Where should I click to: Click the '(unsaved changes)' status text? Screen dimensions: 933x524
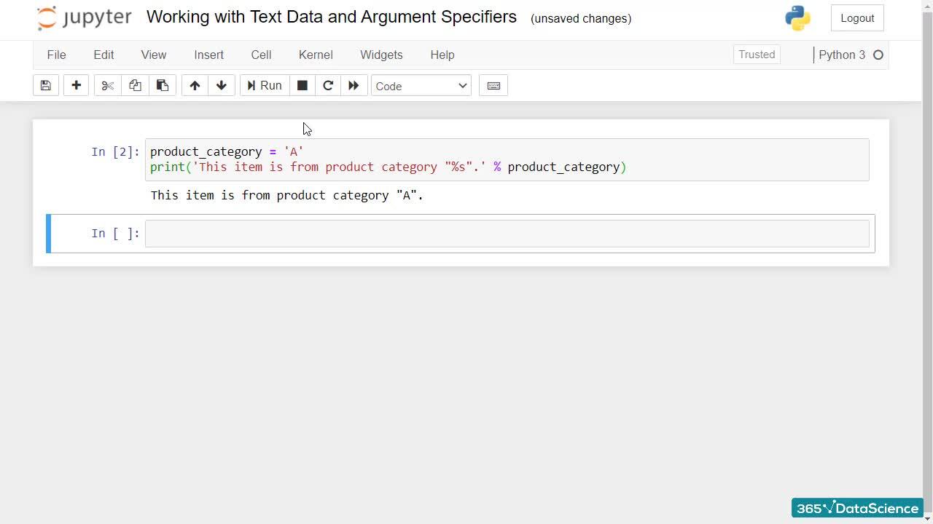tap(581, 18)
